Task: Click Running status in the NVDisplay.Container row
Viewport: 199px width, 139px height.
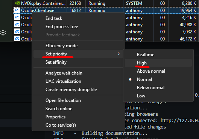Action: [97, 3]
